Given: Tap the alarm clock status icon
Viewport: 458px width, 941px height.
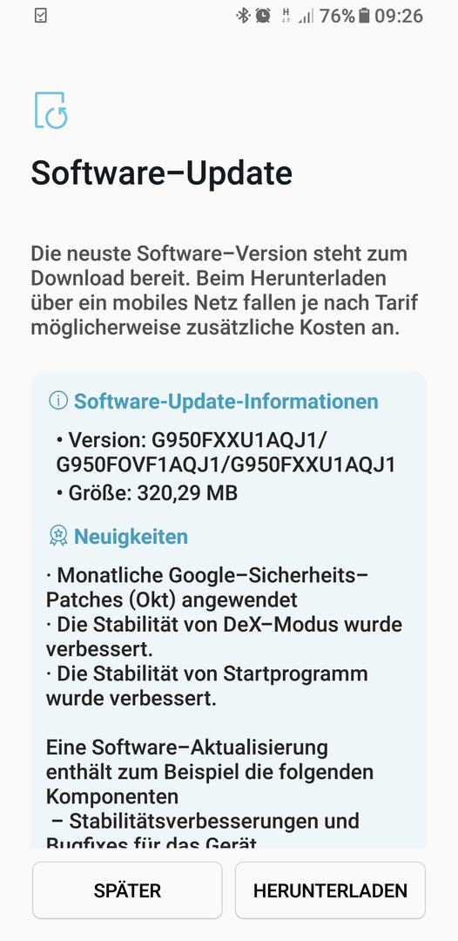Looking at the screenshot, I should click(x=263, y=16).
